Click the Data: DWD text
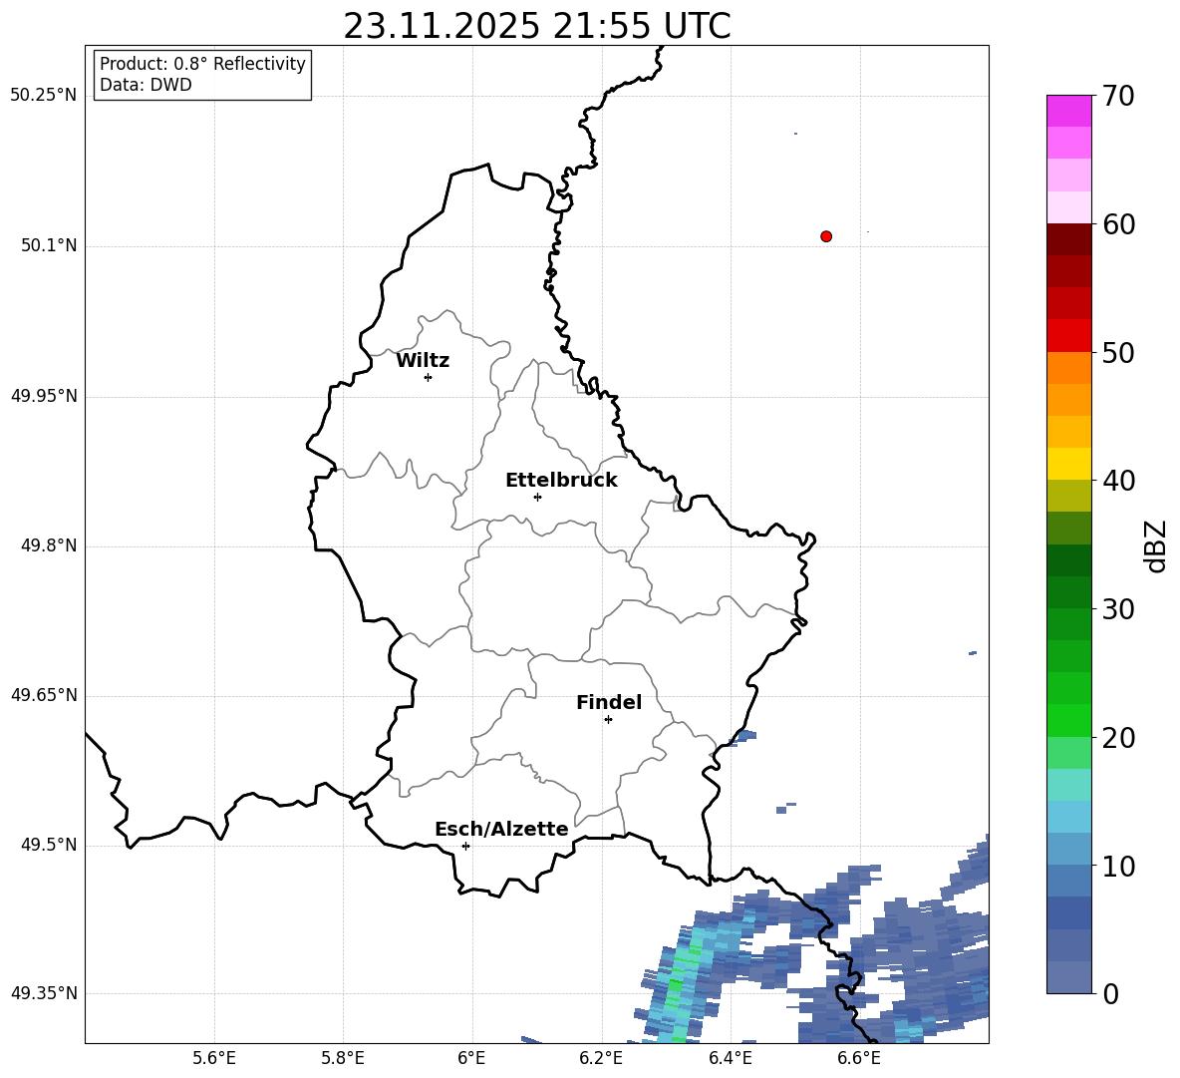The image size is (1180, 1078). click(x=146, y=85)
